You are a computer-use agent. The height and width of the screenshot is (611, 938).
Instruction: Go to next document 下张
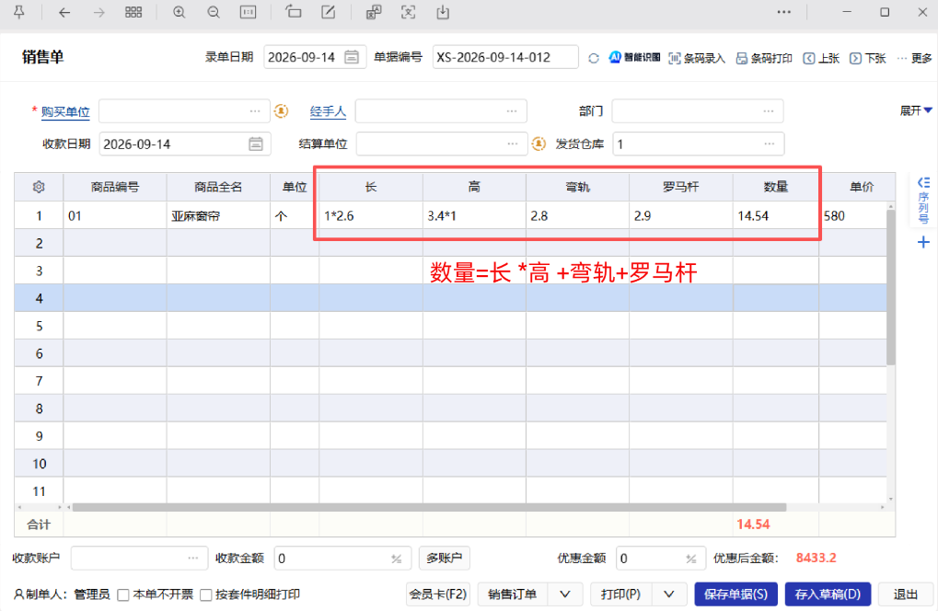point(867,58)
